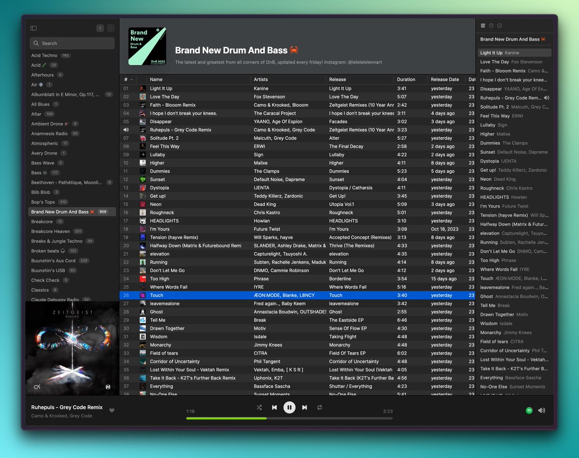Image resolution: width=579 pixels, height=458 pixels.
Task: Go back with the left chevron
Action: coord(100,28)
